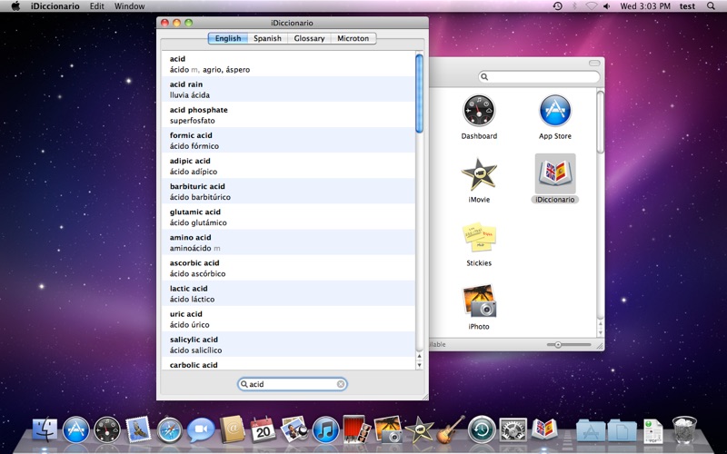Open App Store from the Dock
Screen dimensions: 727x454
coord(75,429)
